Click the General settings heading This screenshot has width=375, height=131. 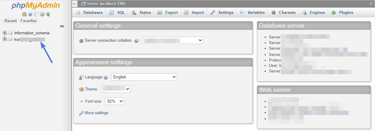(98, 26)
